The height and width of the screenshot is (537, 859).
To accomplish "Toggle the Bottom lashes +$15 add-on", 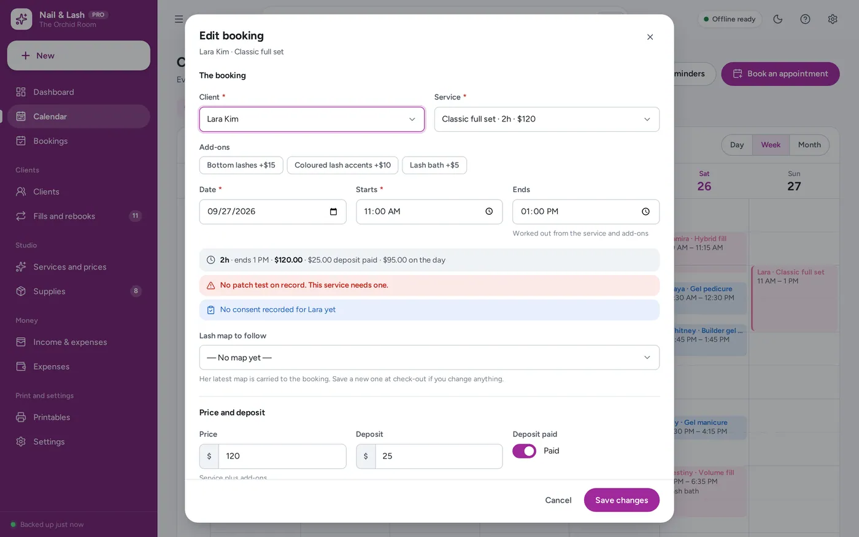I will tap(241, 165).
